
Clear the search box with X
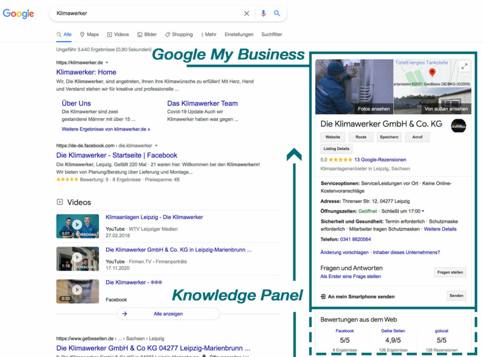click(246, 13)
